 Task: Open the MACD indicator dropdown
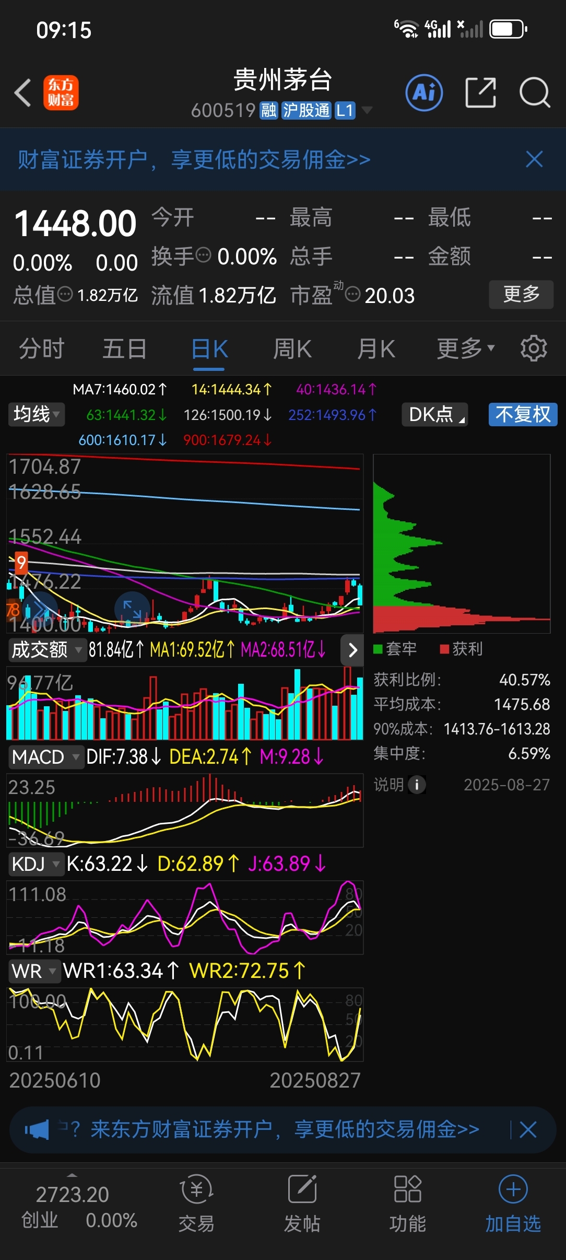46,757
